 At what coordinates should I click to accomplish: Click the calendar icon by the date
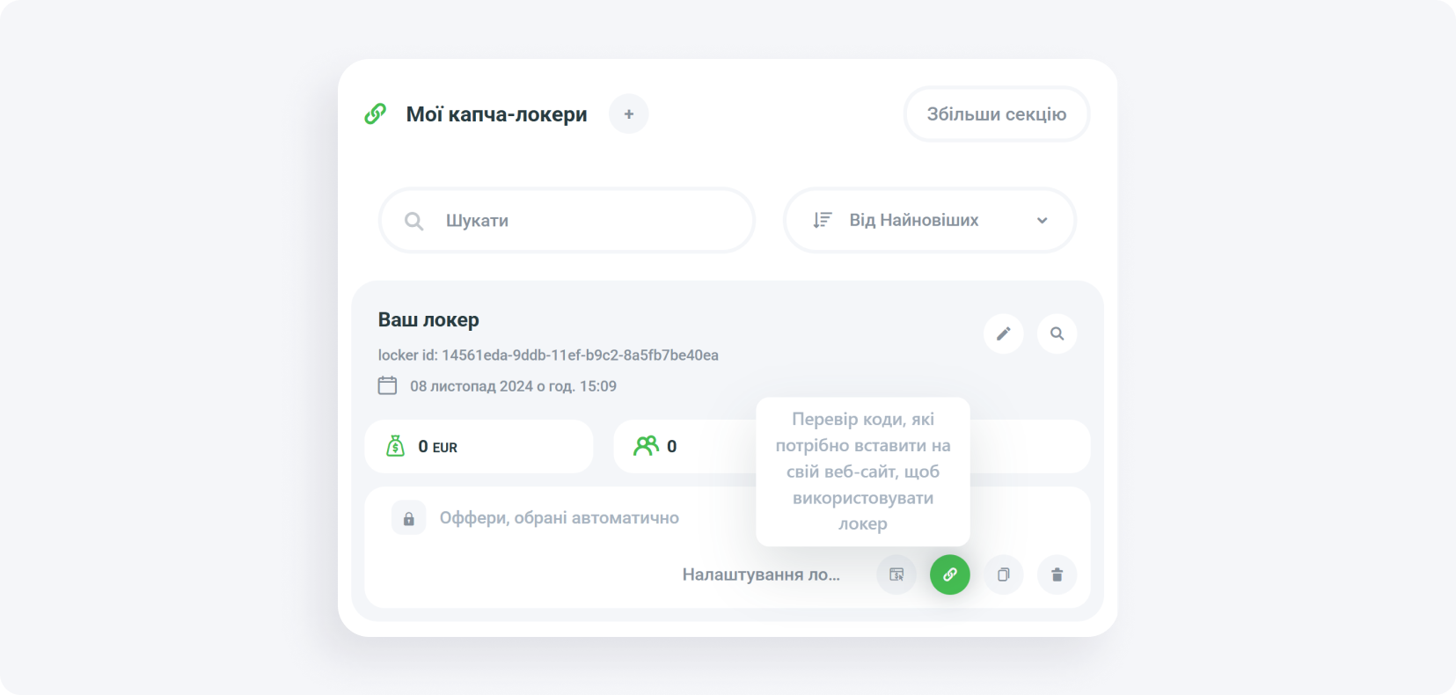[387, 385]
